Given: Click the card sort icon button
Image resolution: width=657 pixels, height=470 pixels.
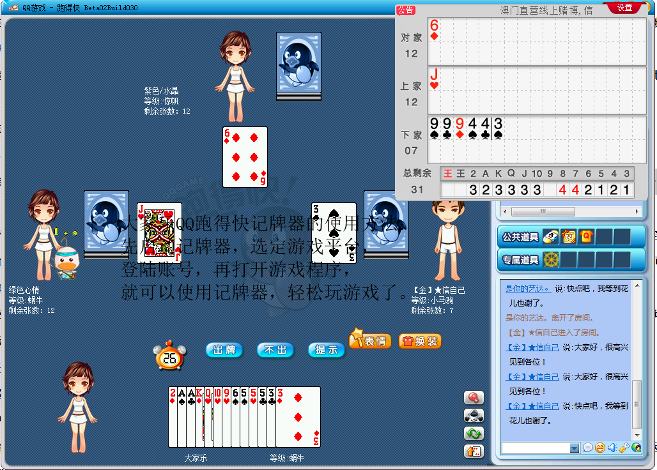Looking at the screenshot, I should (474, 451).
